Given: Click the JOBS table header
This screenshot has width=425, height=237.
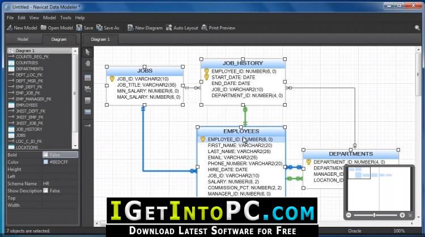Looking at the screenshot, I should coord(144,71).
